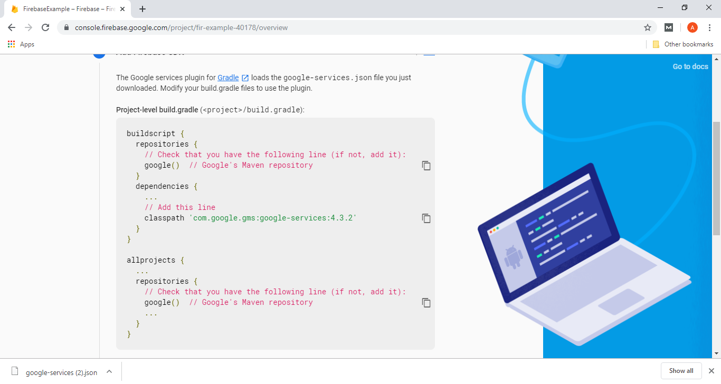This screenshot has width=721, height=384.
Task: Close the FirebaseExample tab
Action: pyautogui.click(x=123, y=9)
